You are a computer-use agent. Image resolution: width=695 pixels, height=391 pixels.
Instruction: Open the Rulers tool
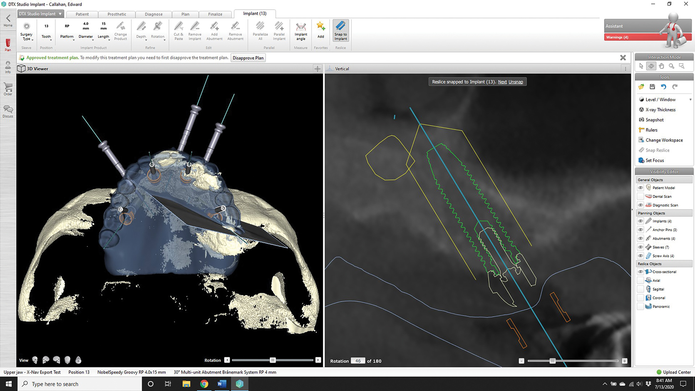[651, 130]
